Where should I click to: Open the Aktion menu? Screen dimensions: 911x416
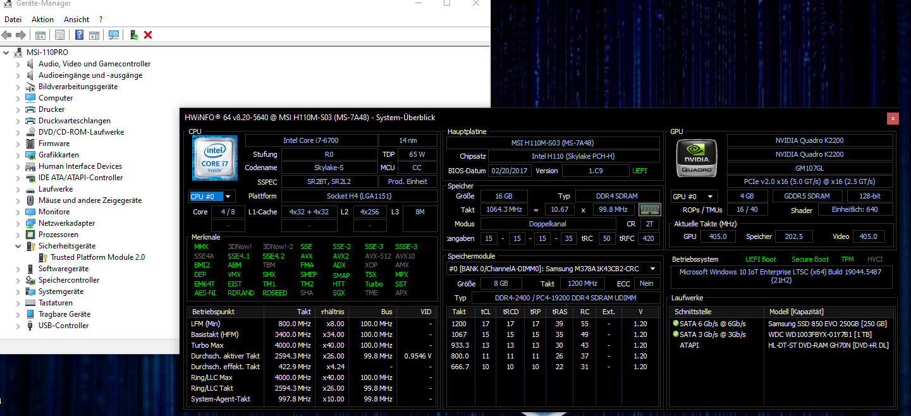click(42, 20)
